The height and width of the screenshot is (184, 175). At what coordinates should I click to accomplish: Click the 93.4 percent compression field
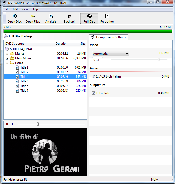coord(98,60)
